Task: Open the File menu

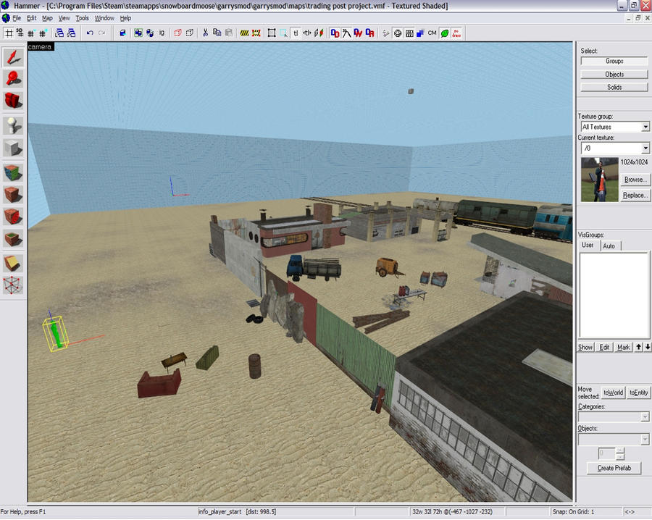Action: [16, 18]
